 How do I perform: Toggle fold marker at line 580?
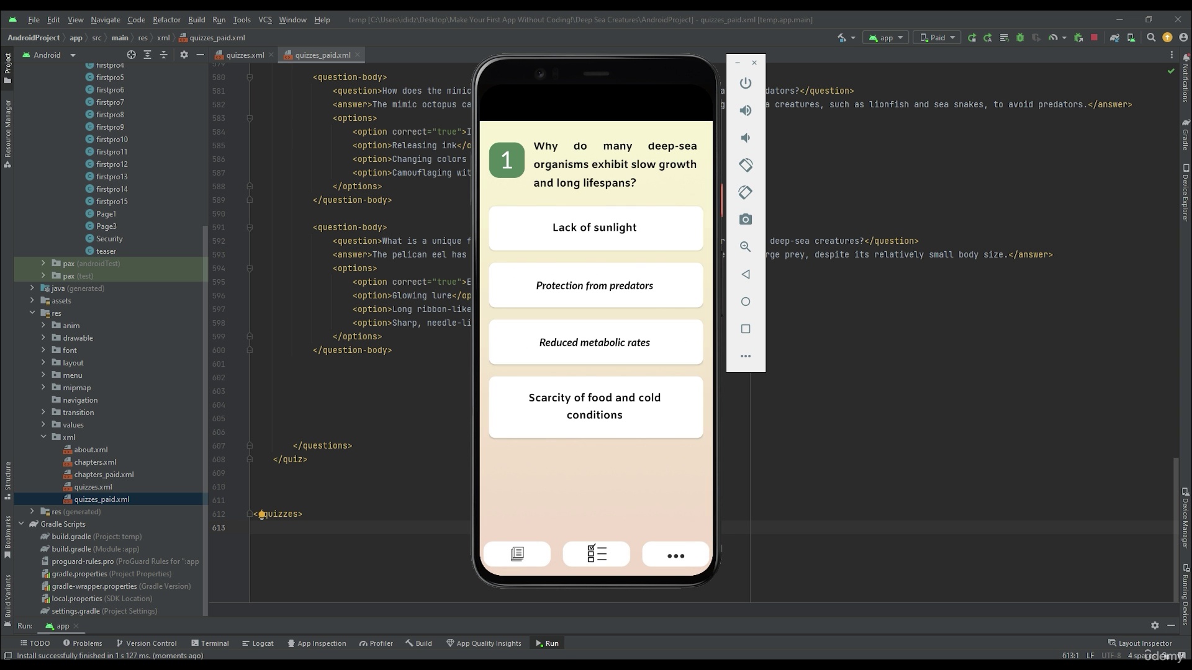coord(250,78)
